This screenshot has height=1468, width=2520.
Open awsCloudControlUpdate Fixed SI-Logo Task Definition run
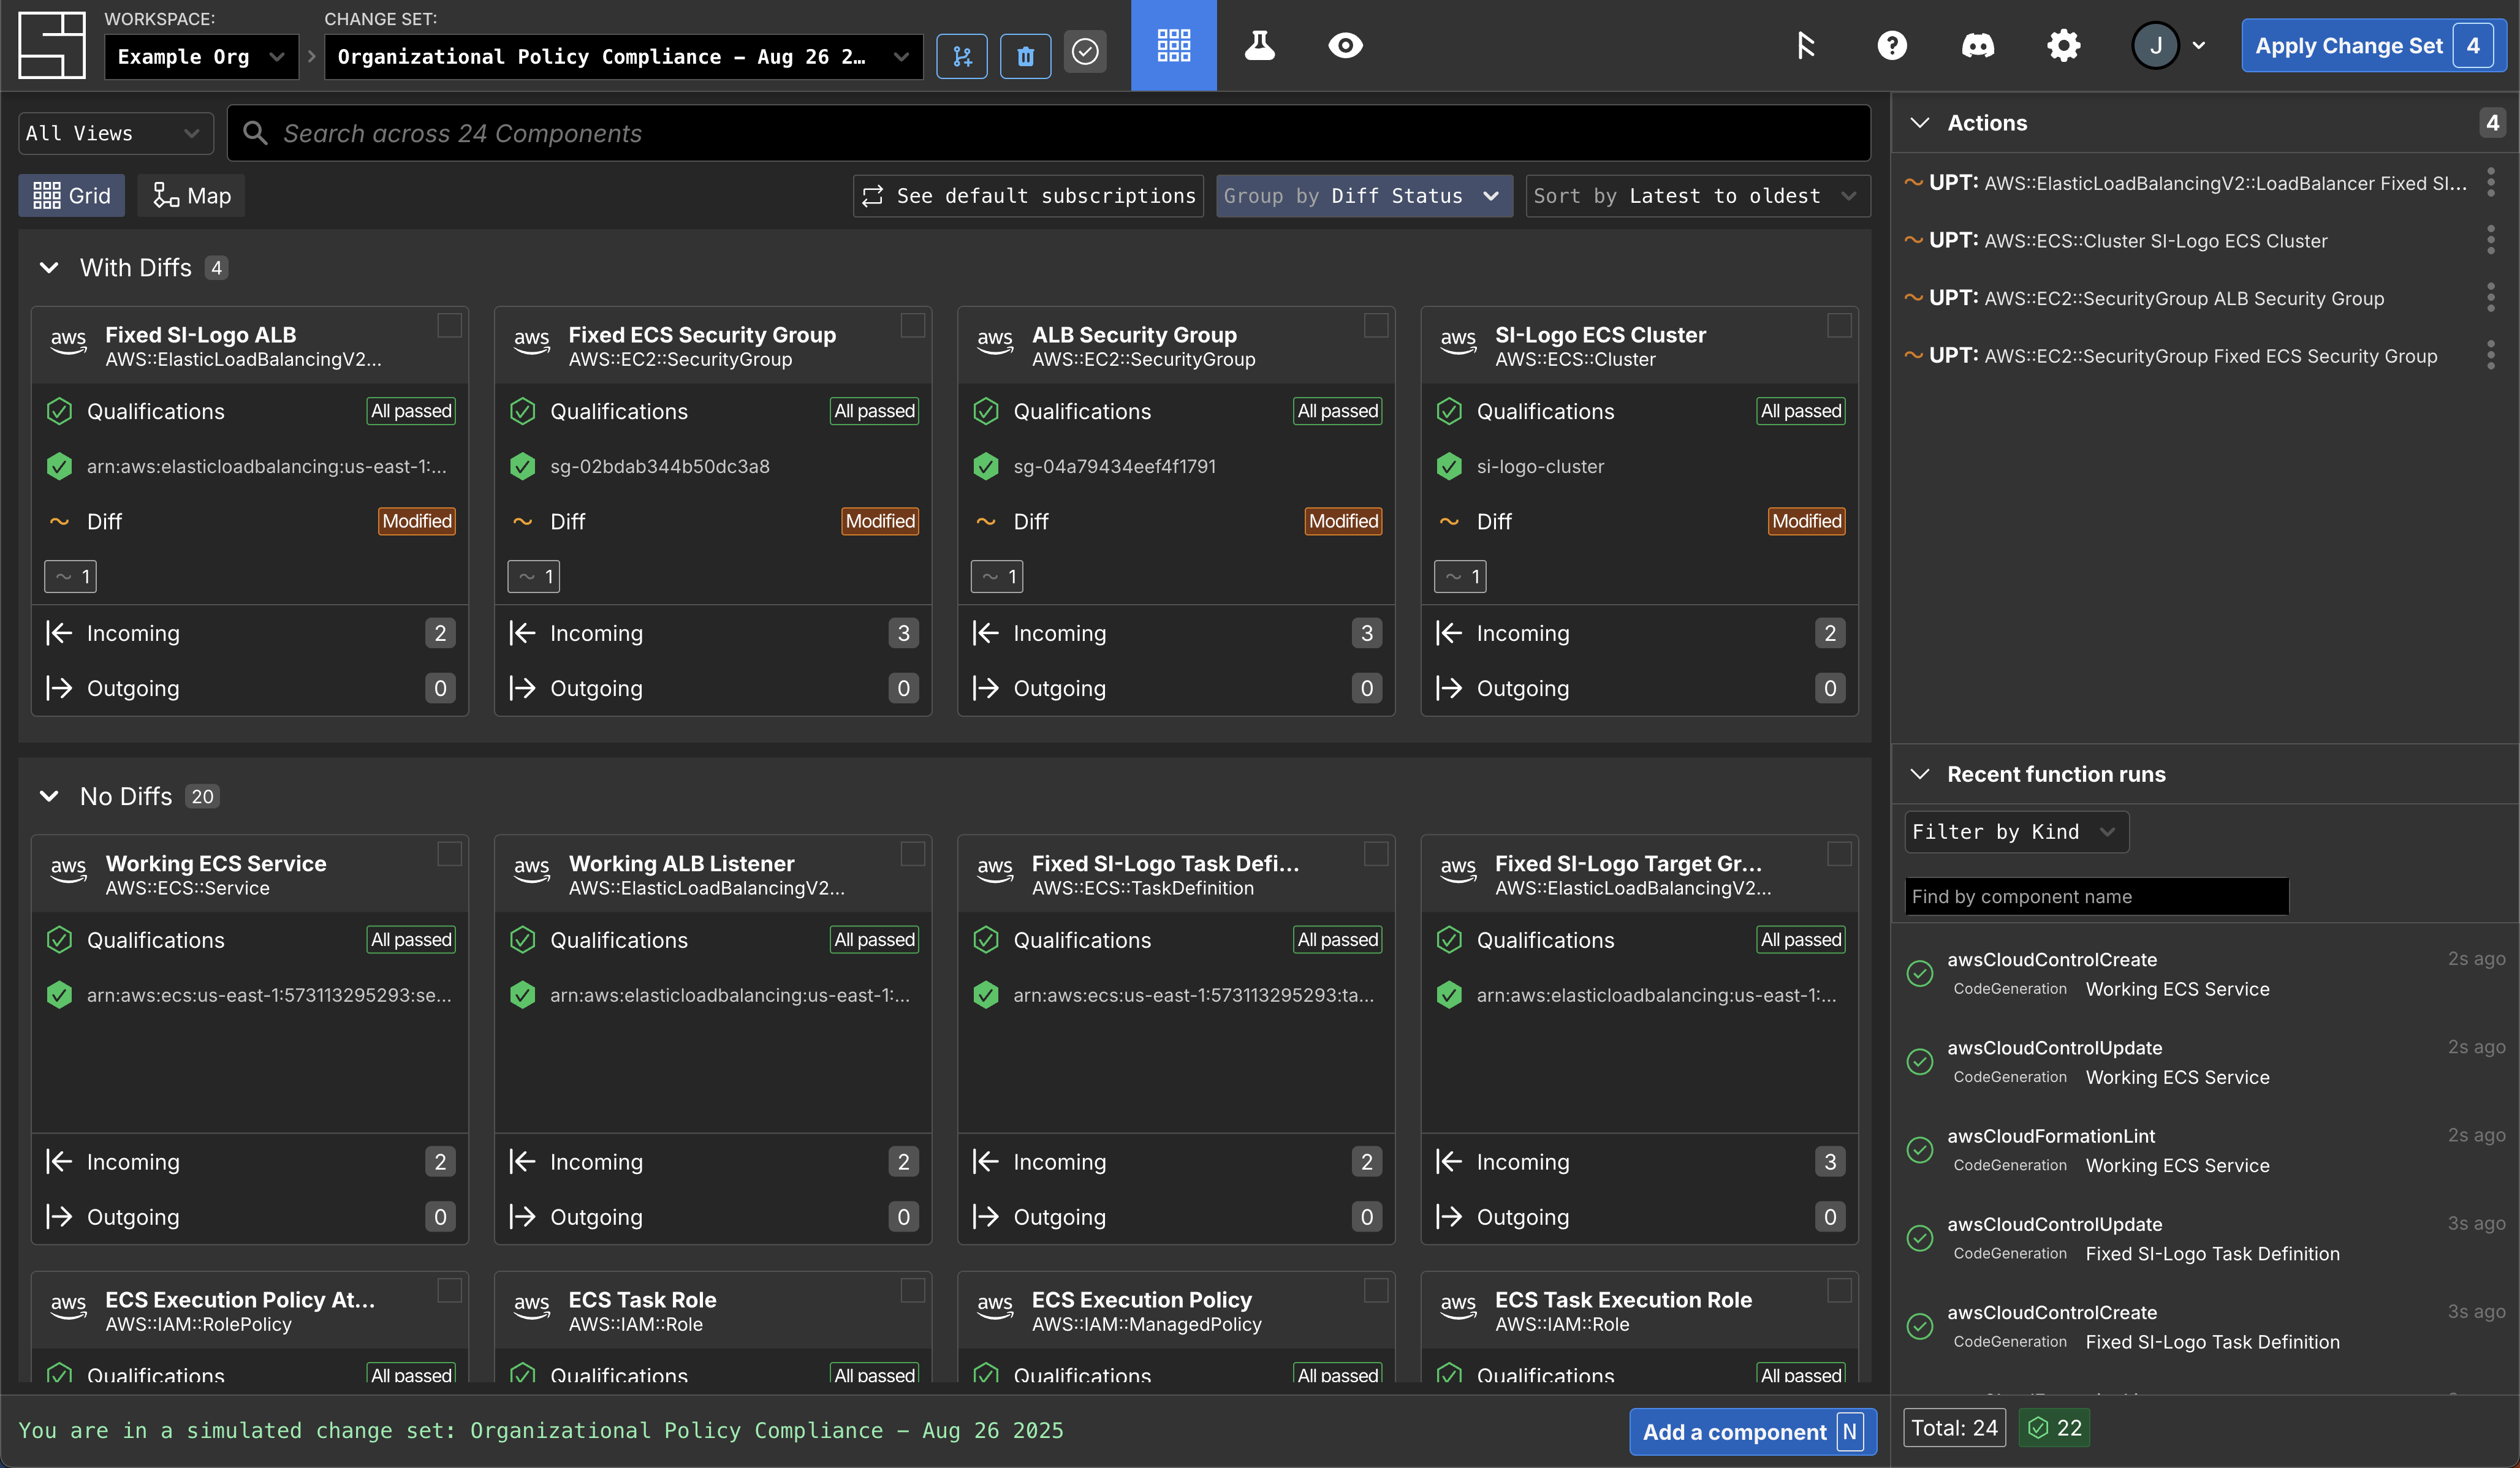point(2206,1238)
